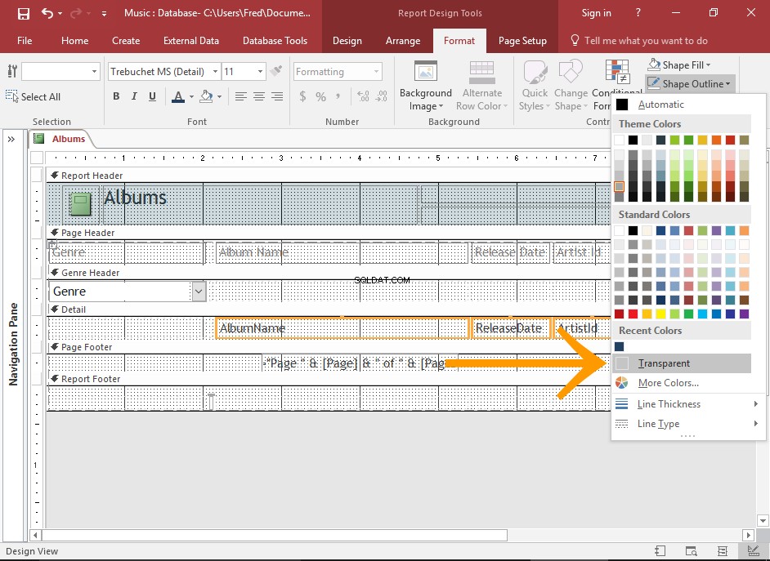The width and height of the screenshot is (770, 561).
Task: Align text right
Action: (277, 96)
